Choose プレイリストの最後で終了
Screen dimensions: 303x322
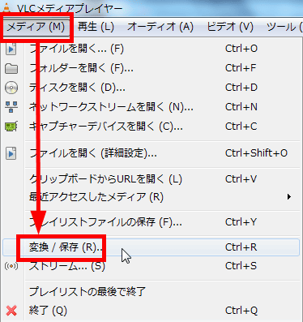(87, 292)
